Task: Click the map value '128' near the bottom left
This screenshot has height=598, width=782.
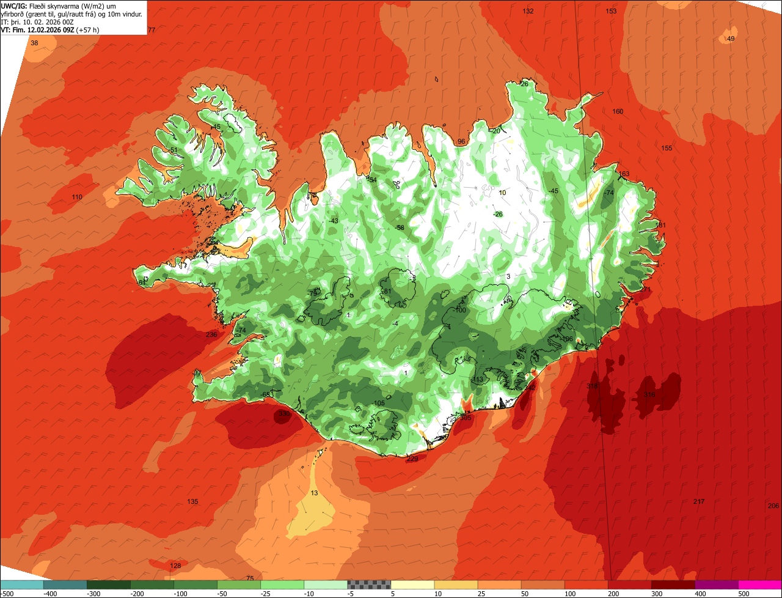Action: tap(175, 566)
